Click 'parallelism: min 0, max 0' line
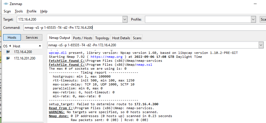This screenshot has width=266, height=123. [78, 88]
